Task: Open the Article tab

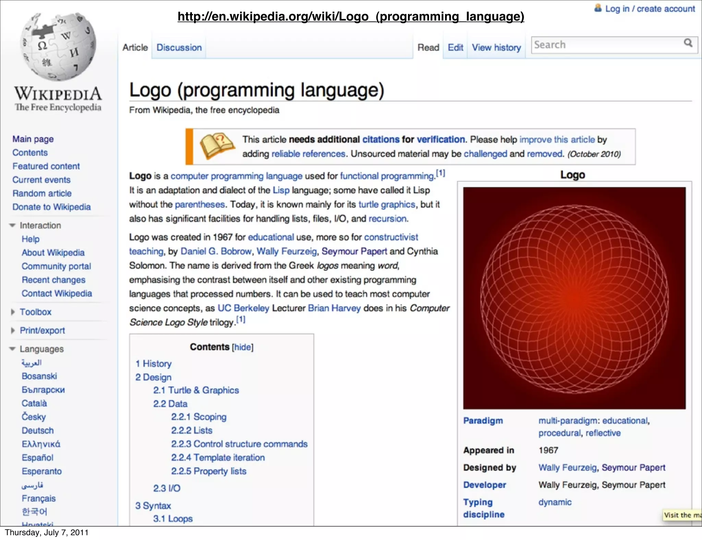Action: [x=135, y=48]
